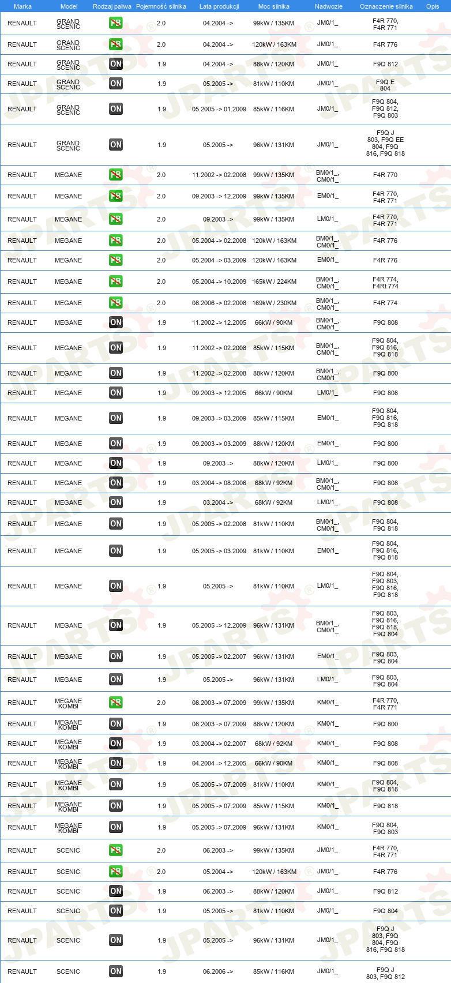This screenshot has width=451, height=983.
Task: Click the F4R 776 engine code in the Scenic row
Action: click(385, 872)
